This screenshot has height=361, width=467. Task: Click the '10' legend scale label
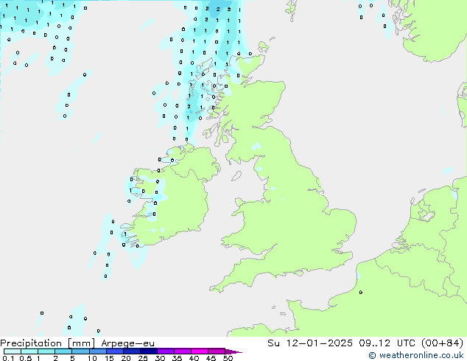(92, 358)
